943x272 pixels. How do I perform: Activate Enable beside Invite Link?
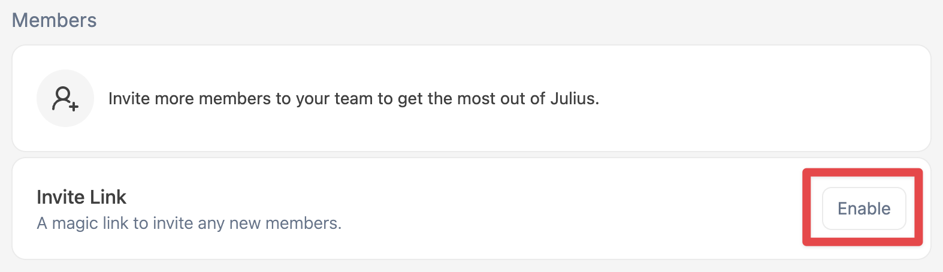click(x=864, y=208)
